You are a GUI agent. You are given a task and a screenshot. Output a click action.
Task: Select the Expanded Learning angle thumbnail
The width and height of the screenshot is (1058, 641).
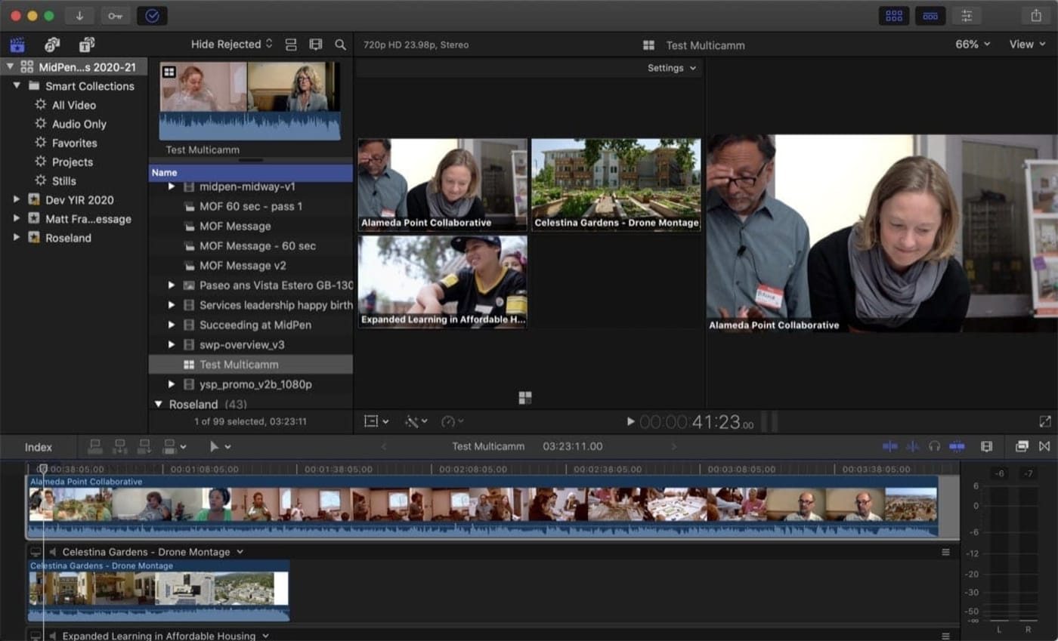coord(442,281)
